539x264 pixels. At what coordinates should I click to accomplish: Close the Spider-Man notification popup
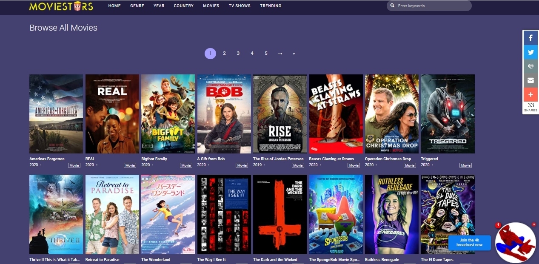pyautogui.click(x=534, y=224)
